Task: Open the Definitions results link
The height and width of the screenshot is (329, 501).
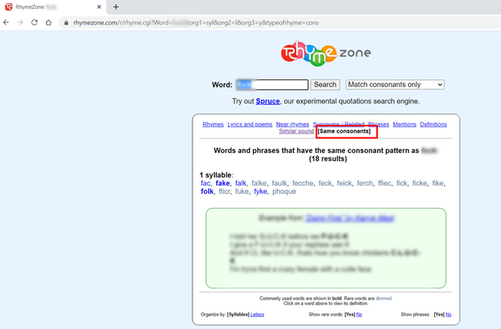Action: pos(433,124)
